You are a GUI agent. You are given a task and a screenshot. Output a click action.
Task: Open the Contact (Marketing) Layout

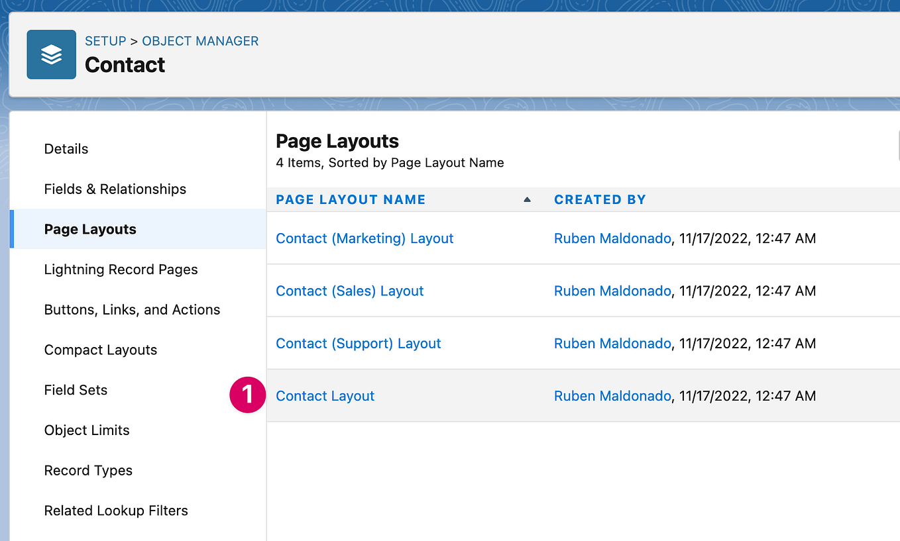(365, 238)
